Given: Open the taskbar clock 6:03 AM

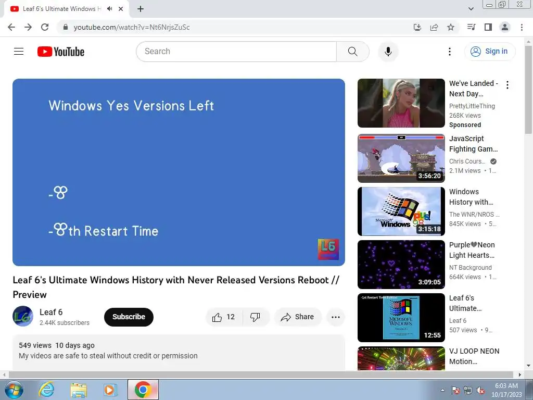Looking at the screenshot, I should [506, 390].
